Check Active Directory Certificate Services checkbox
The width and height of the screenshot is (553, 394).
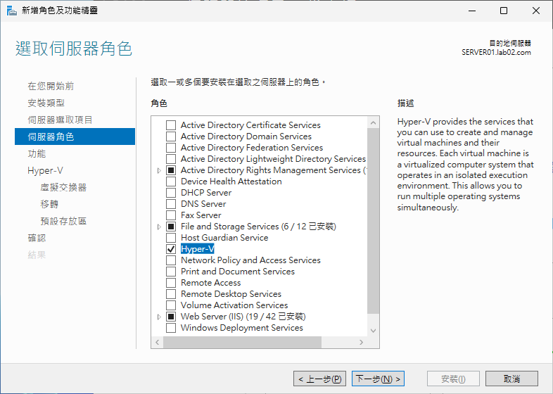[171, 125]
